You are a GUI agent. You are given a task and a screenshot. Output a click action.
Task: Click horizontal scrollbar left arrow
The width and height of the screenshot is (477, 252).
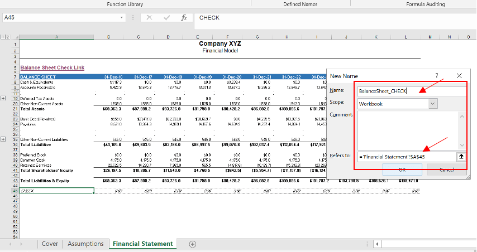377,244
